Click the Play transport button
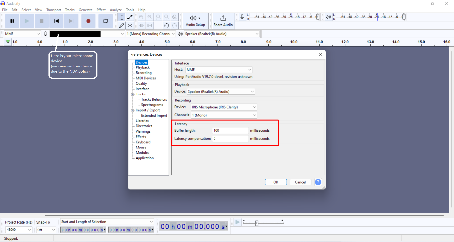This screenshot has width=454, height=242. tap(27, 21)
